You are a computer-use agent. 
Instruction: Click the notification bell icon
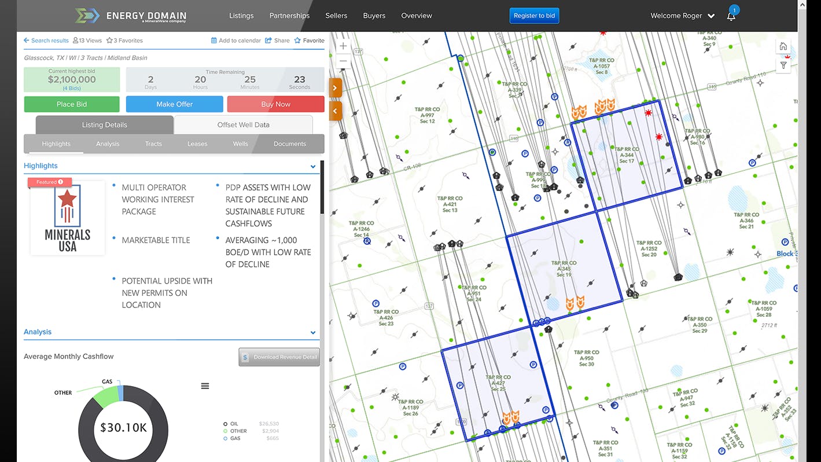[731, 16]
